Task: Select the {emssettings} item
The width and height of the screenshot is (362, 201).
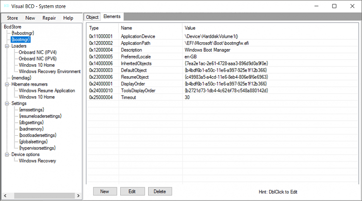Action: [x=31, y=110]
